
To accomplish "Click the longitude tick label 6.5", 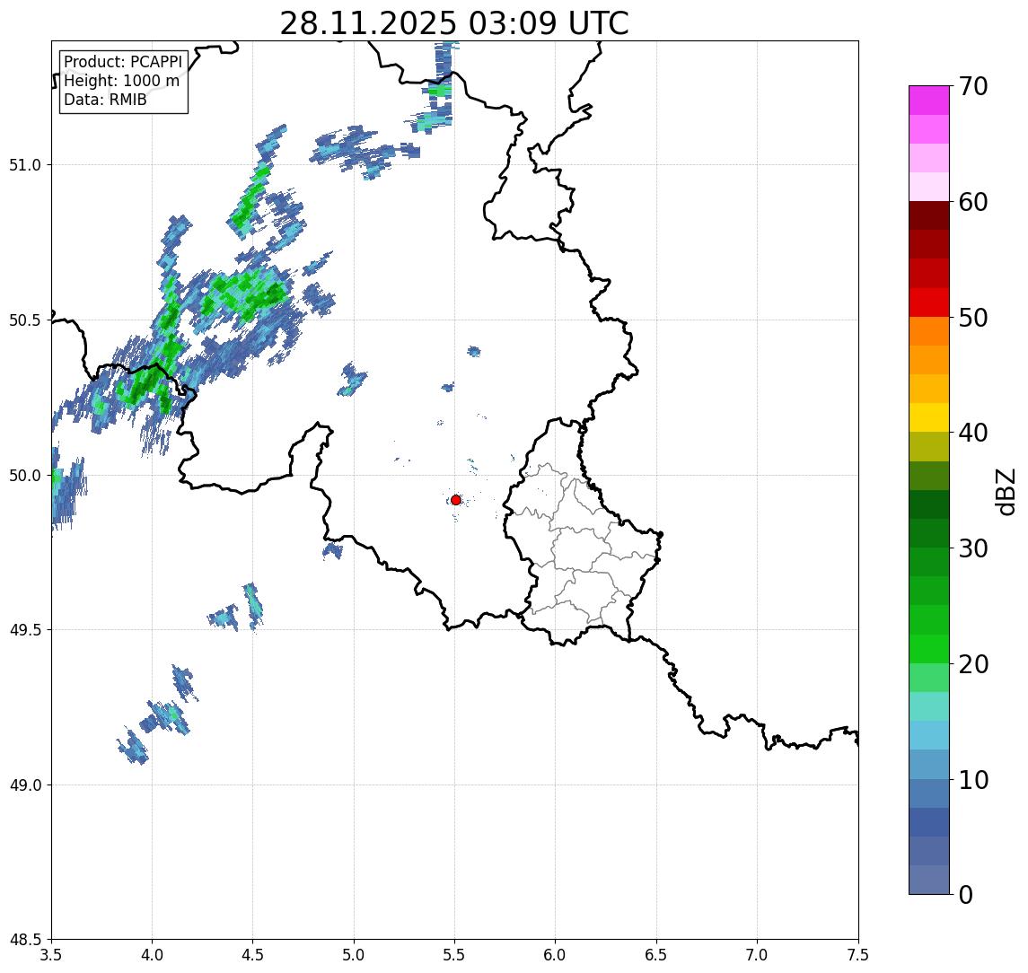I will pos(656,955).
